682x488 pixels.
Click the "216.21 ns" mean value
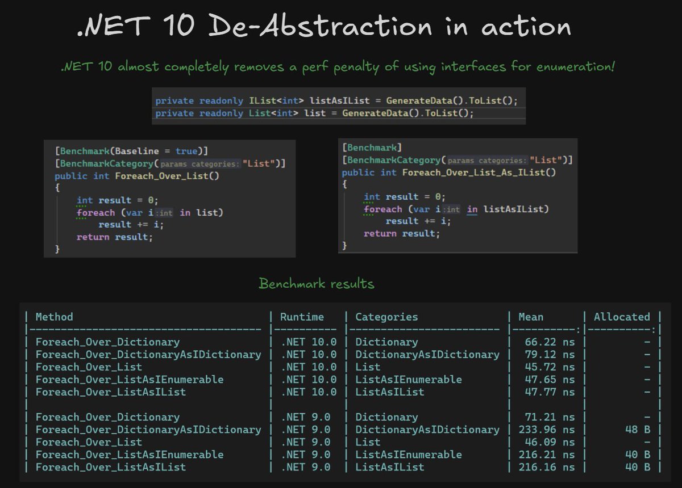coord(546,455)
